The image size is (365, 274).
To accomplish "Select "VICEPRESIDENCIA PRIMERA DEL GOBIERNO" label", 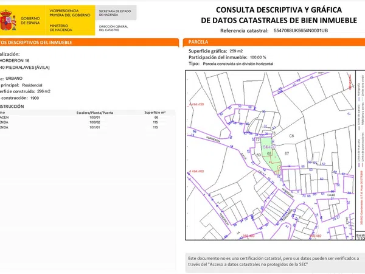I will click(69, 13).
